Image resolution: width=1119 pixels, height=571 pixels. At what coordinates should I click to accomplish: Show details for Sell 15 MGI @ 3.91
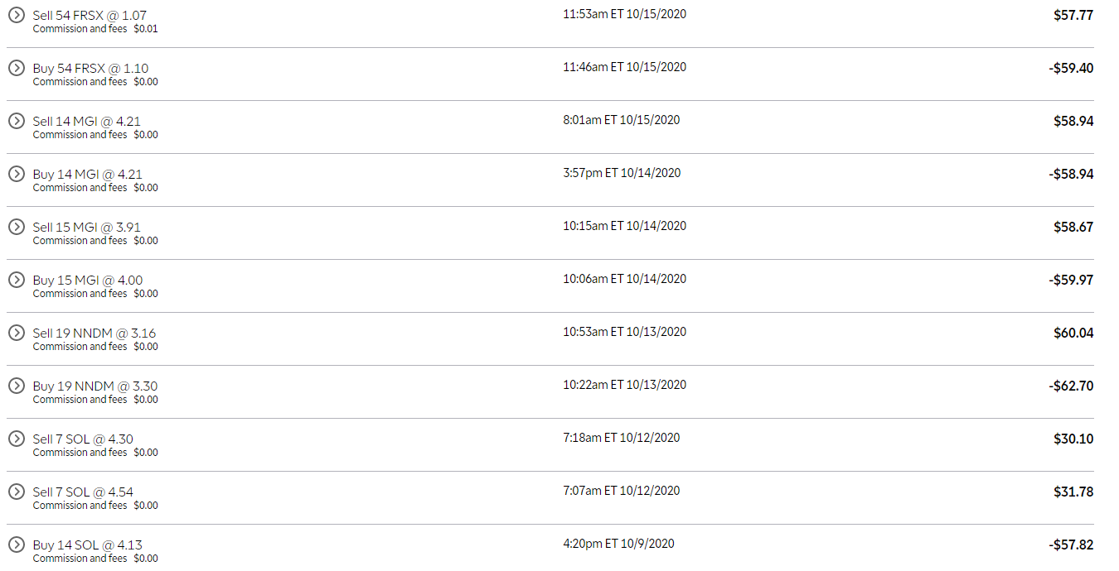click(x=17, y=227)
